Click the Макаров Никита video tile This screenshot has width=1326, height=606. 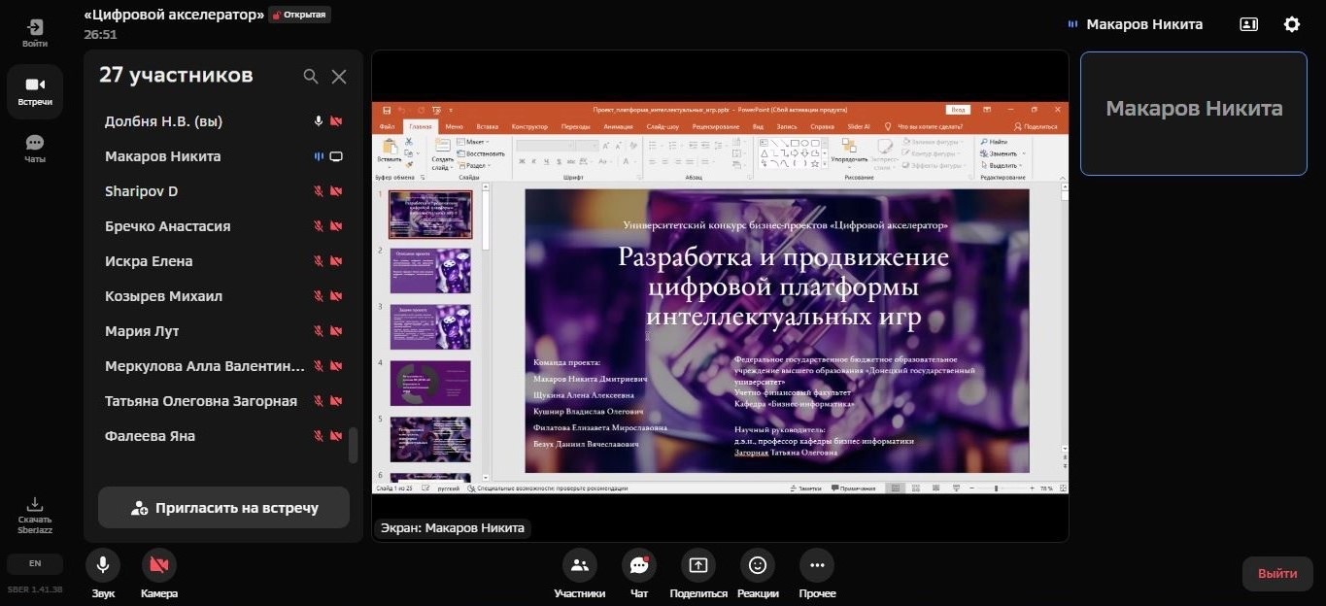(1194, 114)
